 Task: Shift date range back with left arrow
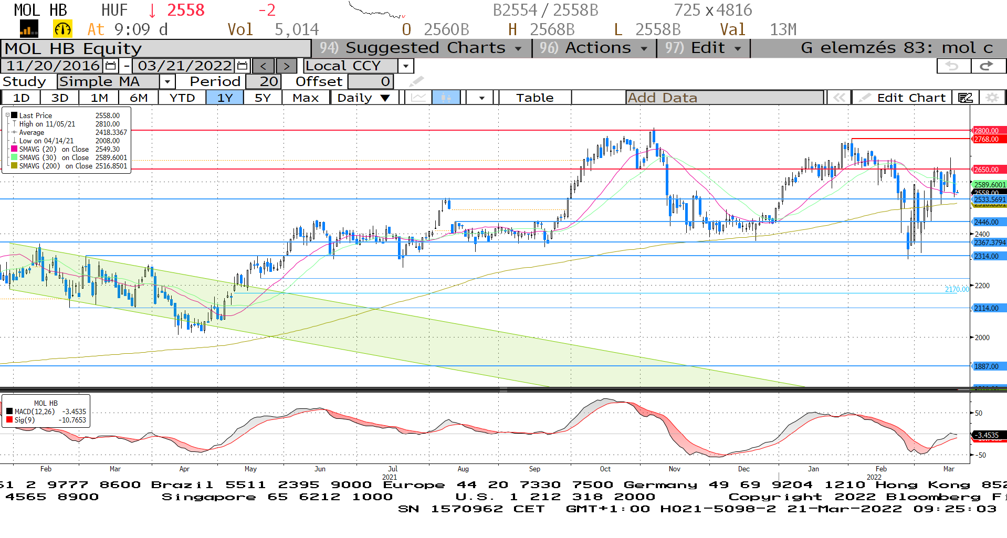[x=264, y=66]
